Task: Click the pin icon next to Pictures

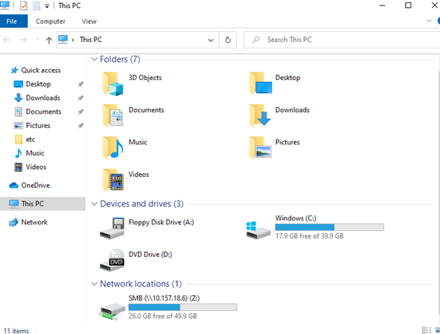Action: (x=81, y=125)
